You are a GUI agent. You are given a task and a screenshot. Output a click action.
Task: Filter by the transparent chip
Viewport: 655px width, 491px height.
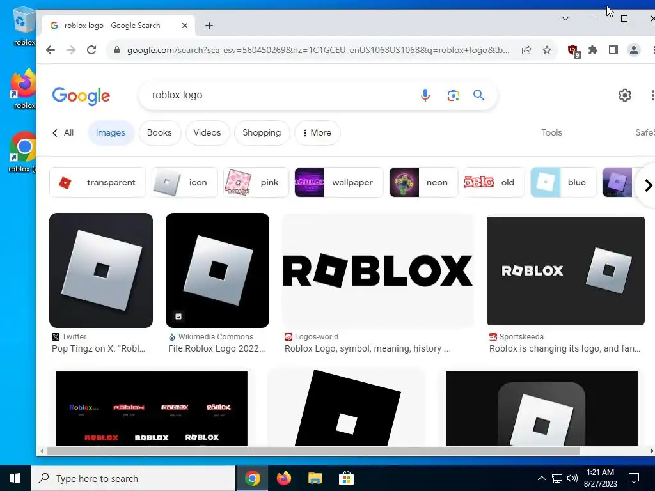[x=98, y=182]
